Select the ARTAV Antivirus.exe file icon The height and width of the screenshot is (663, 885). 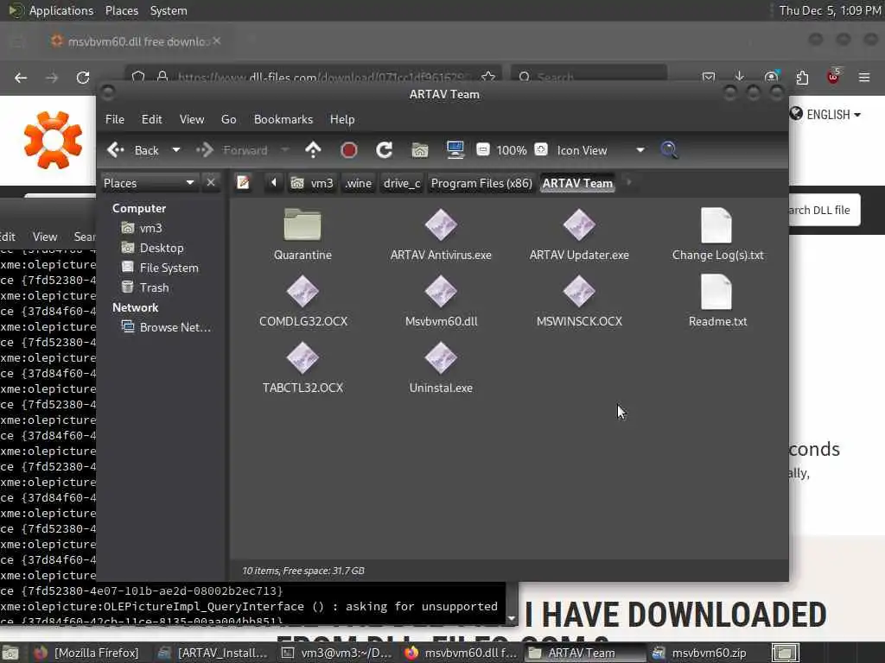point(441,224)
